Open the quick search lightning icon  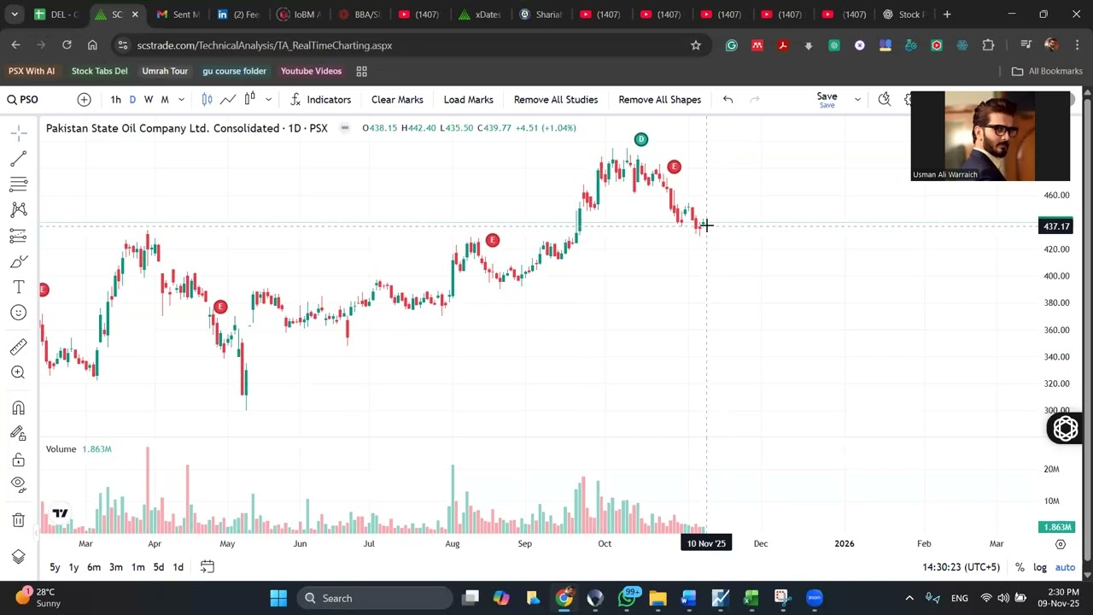coord(885,100)
